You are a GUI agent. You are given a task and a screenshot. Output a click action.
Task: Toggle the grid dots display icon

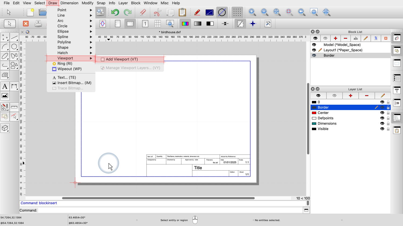(237, 12)
